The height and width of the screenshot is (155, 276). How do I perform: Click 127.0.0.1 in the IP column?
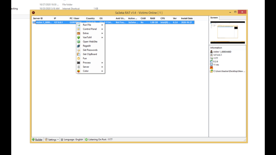point(58,22)
